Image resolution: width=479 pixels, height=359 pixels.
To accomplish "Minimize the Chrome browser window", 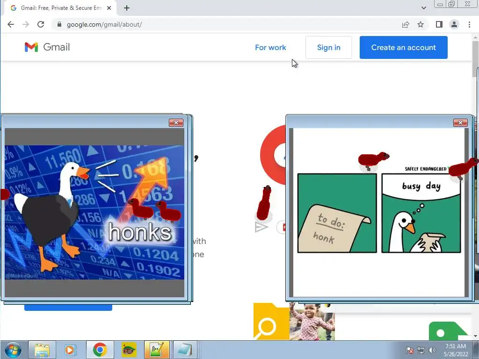I will coord(440,4).
